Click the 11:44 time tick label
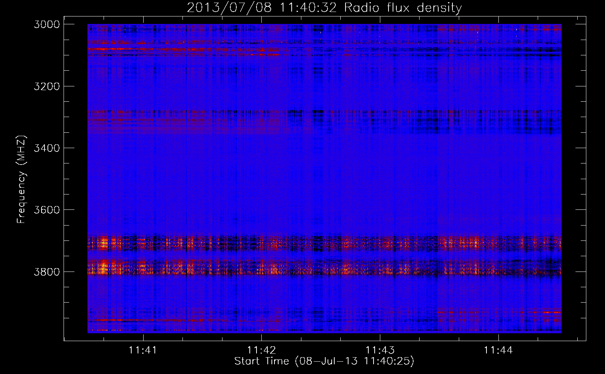Screen dimensions: 605x374 tap(498, 350)
